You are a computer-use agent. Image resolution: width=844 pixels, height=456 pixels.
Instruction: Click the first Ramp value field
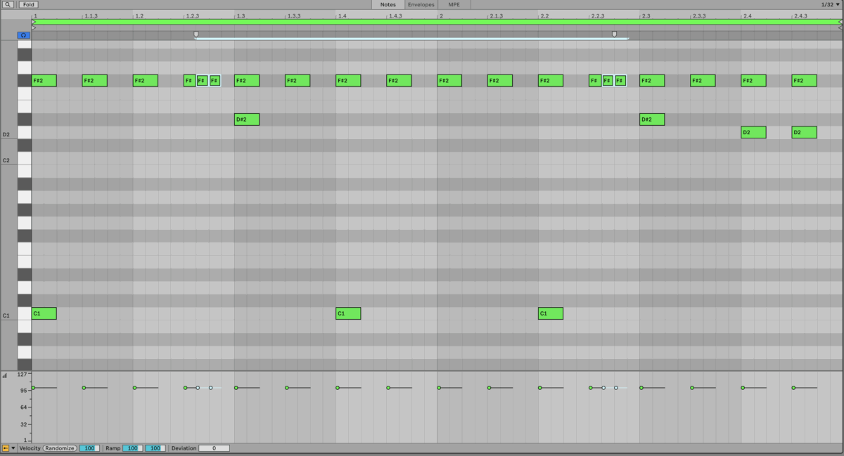132,448
